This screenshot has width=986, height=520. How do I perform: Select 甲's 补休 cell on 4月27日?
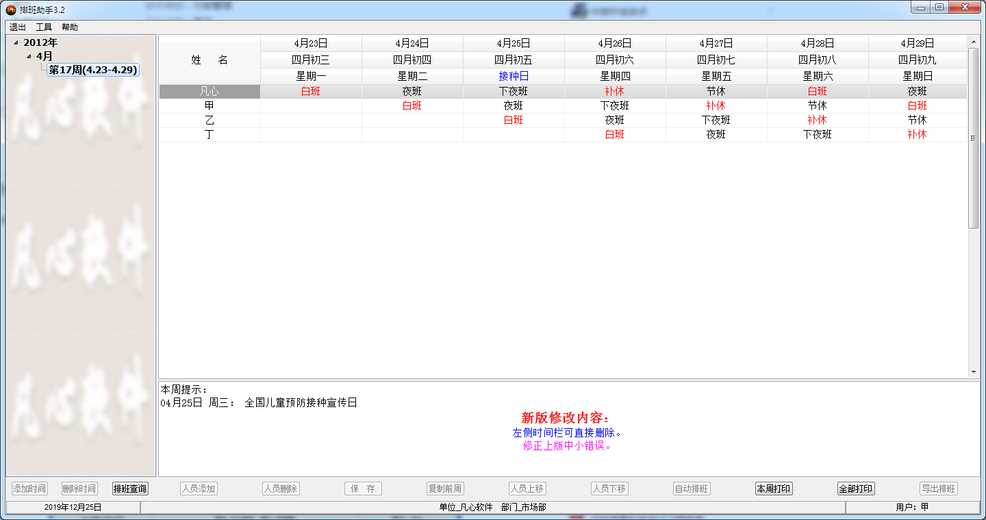[x=716, y=106]
